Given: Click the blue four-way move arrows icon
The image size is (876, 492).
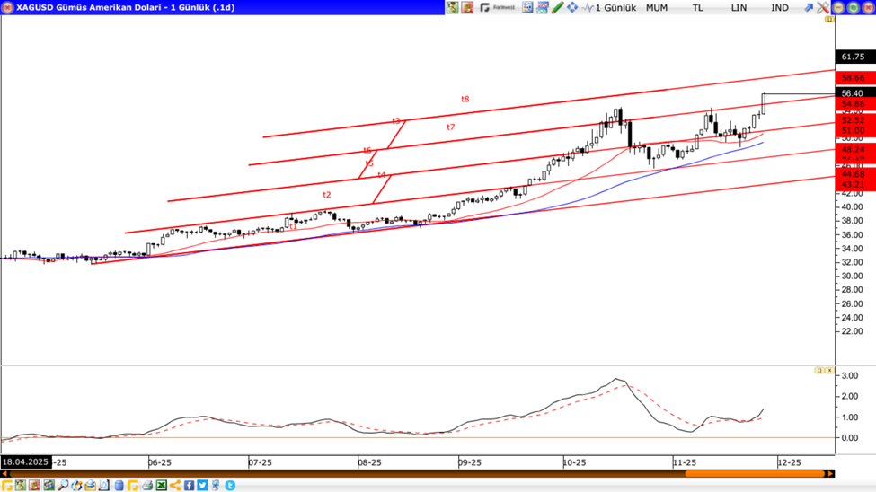Looking at the screenshot, I should click(x=572, y=7).
